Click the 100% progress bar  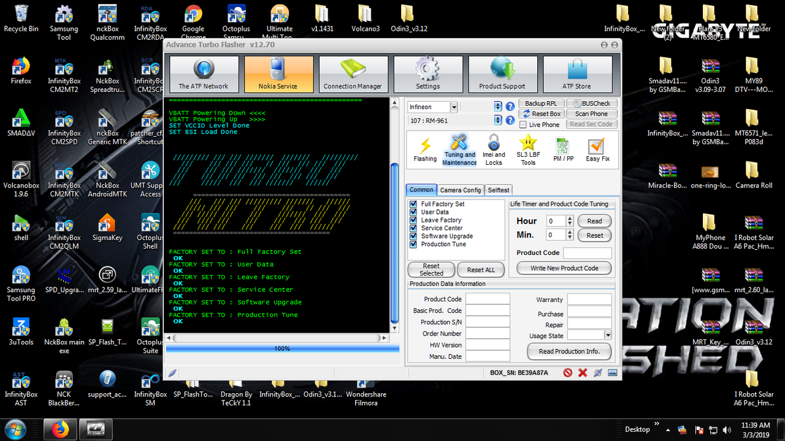[x=283, y=349]
